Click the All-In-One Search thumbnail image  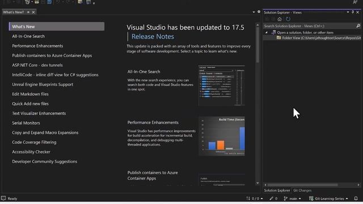[x=222, y=86]
